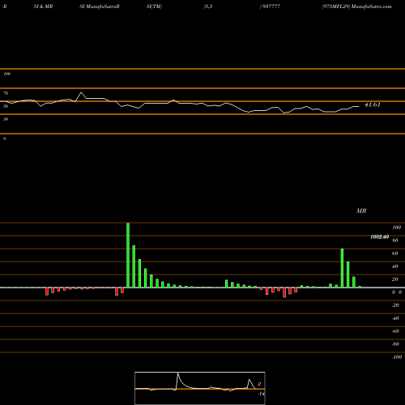Click the MR axis label 20
Image resolution: width=405 pixels, height=405 pixels.
[x=395, y=279]
